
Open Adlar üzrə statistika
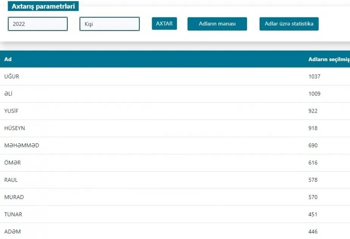click(x=289, y=24)
